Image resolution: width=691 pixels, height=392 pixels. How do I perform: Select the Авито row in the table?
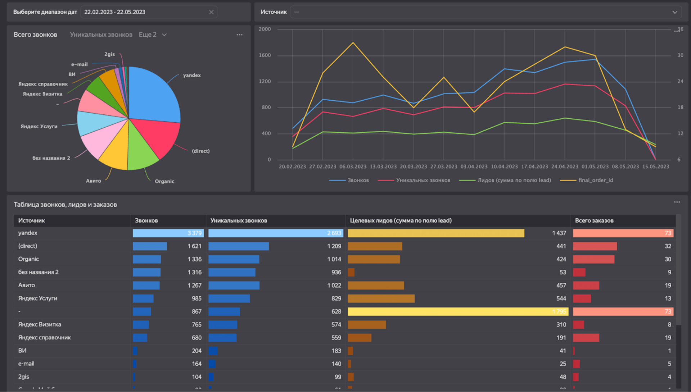coord(345,285)
